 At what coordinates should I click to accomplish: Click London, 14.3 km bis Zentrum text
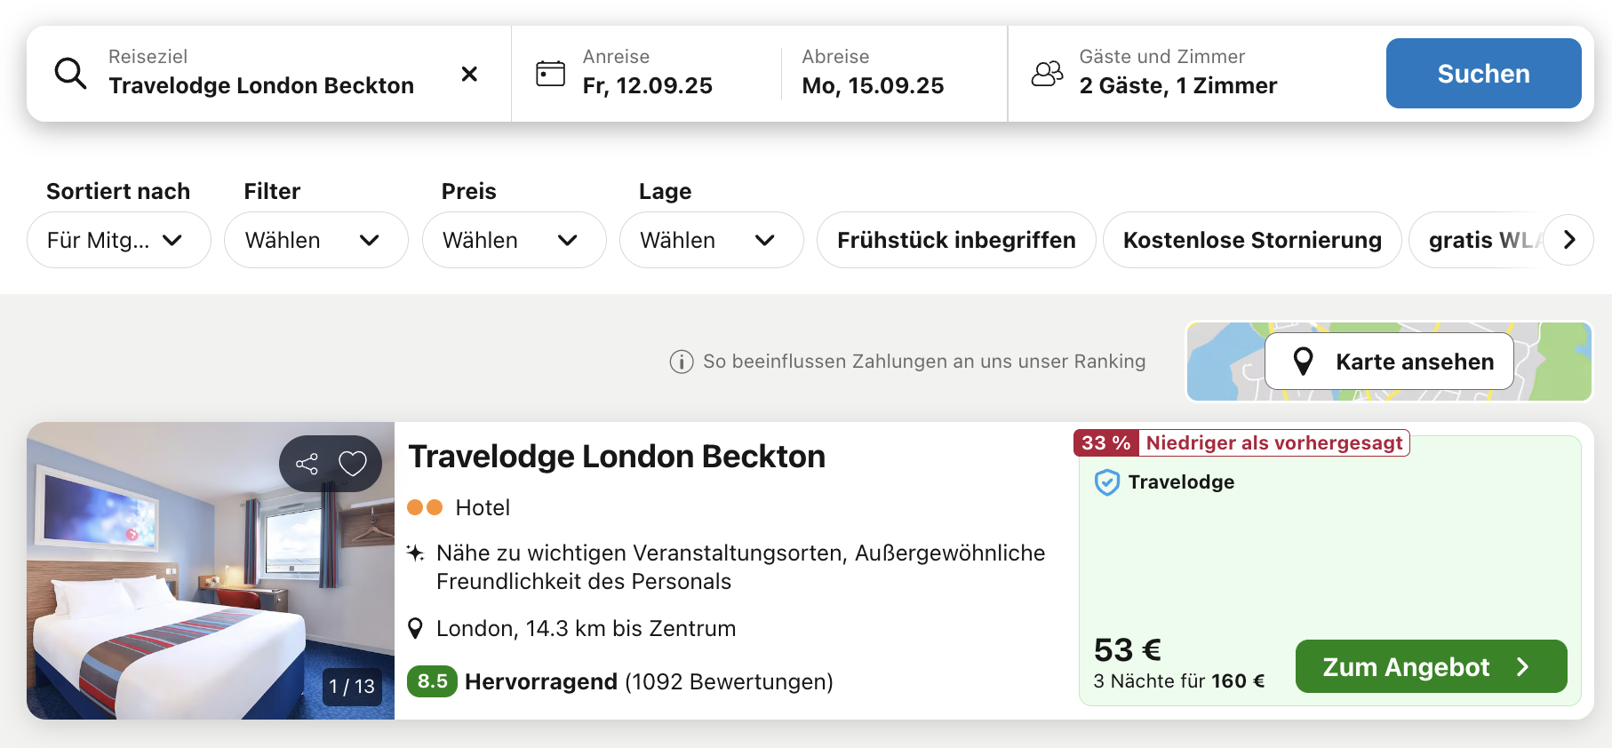pyautogui.click(x=586, y=629)
